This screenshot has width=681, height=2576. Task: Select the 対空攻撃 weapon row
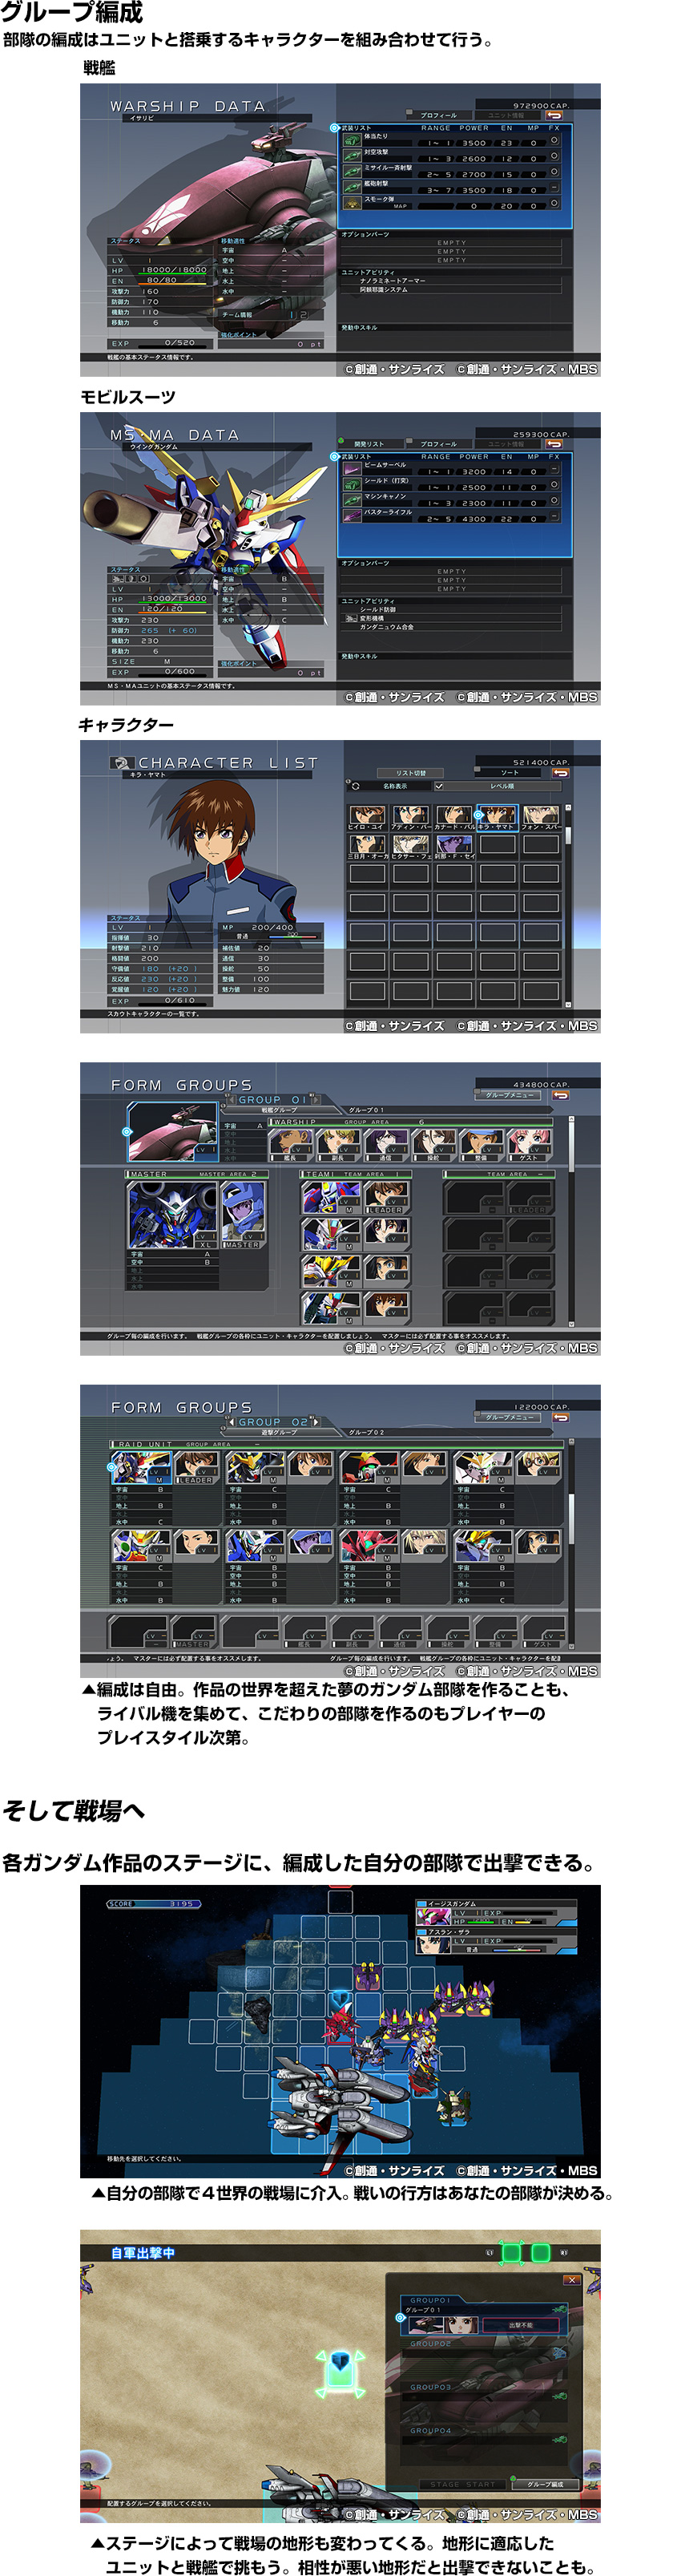pyautogui.click(x=452, y=156)
